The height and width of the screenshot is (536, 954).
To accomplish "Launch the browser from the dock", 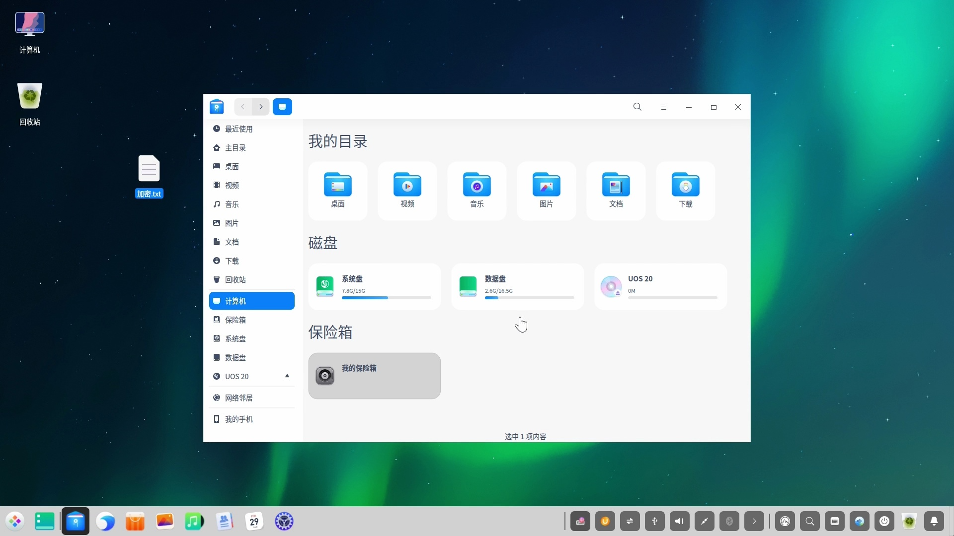I will click(x=105, y=522).
